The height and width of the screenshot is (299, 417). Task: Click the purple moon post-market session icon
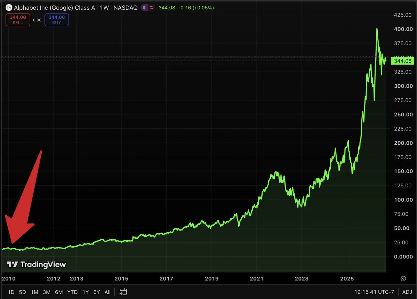click(x=144, y=8)
